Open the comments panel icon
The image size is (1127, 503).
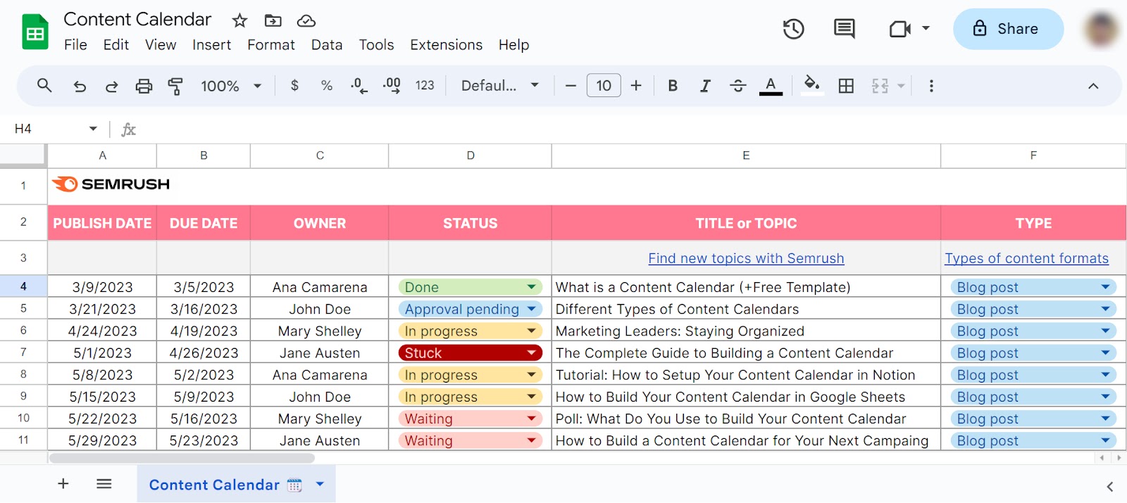[844, 29]
